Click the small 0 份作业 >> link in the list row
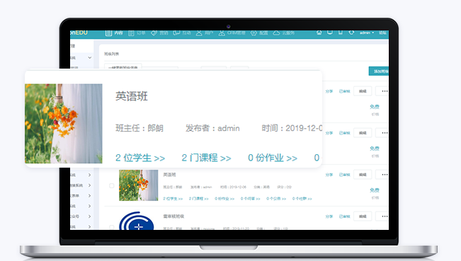461x261 pixels. coord(224,199)
